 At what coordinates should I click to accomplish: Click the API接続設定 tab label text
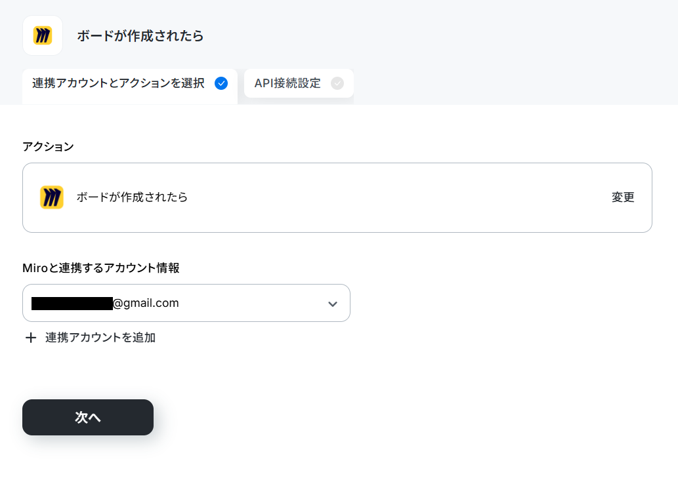(287, 83)
